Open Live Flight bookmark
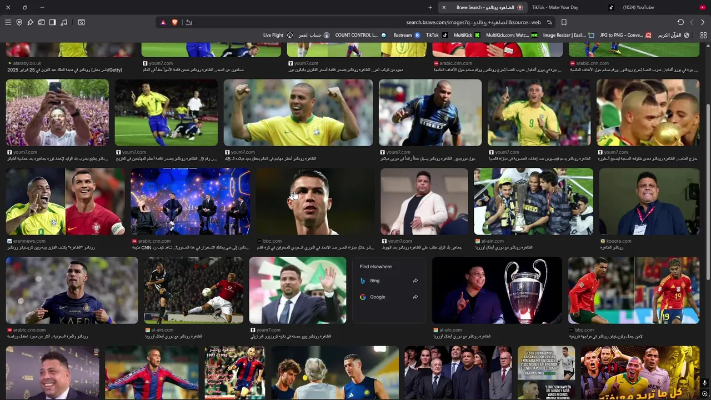The width and height of the screenshot is (711, 400). [278, 35]
